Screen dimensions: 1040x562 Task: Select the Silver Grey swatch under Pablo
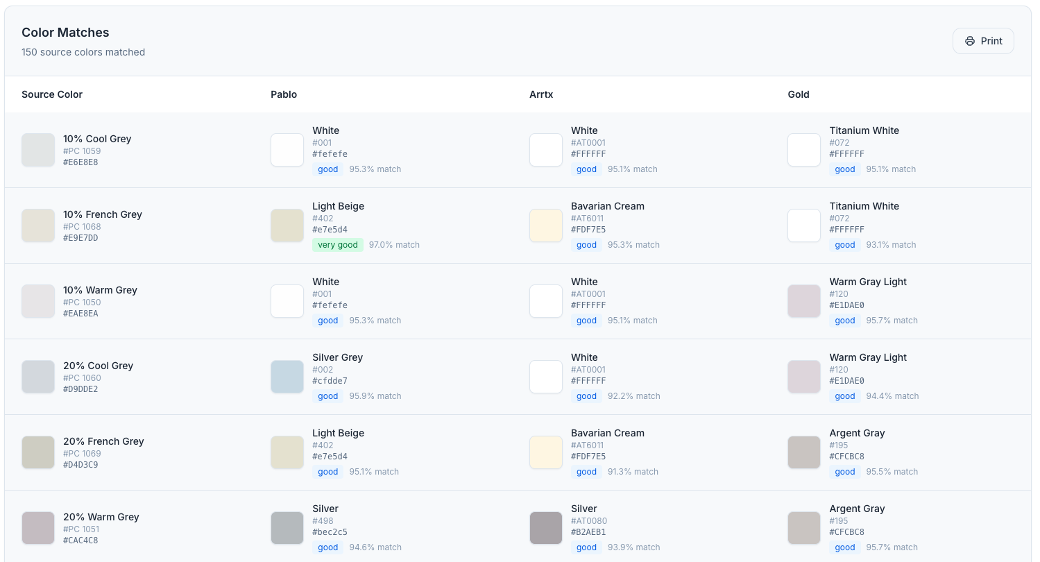(287, 377)
